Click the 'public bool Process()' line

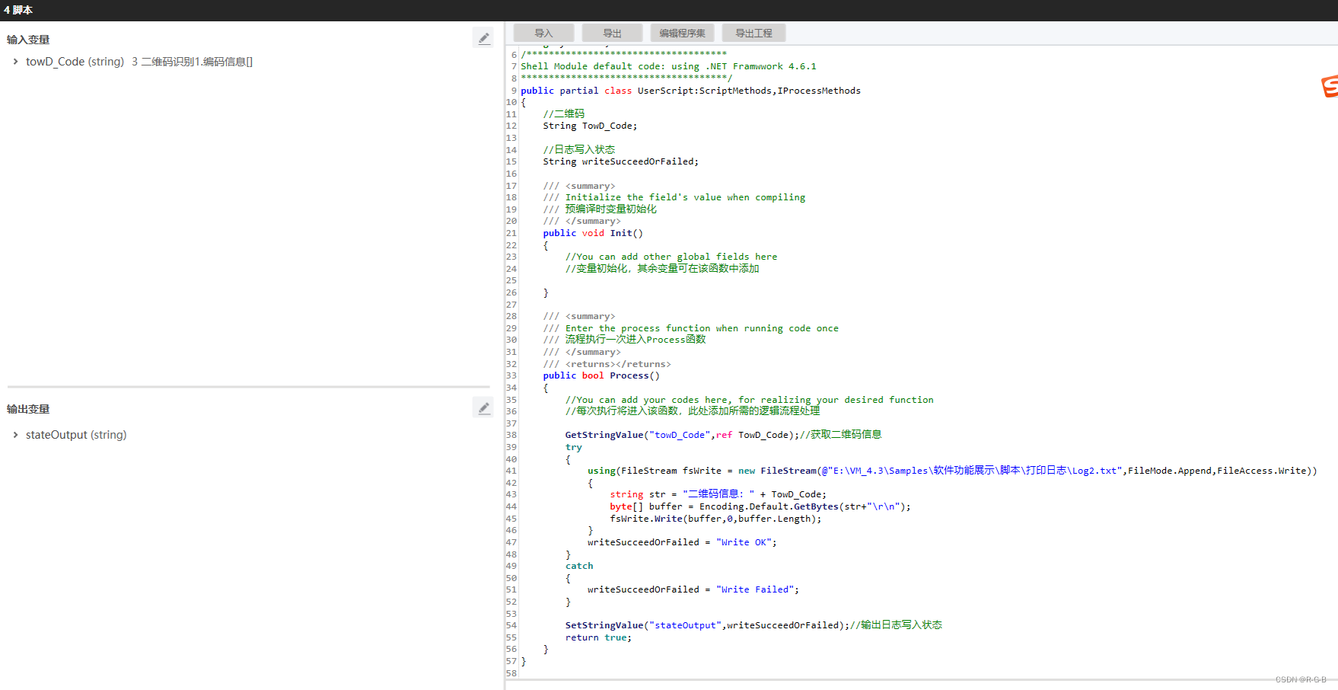pos(601,375)
